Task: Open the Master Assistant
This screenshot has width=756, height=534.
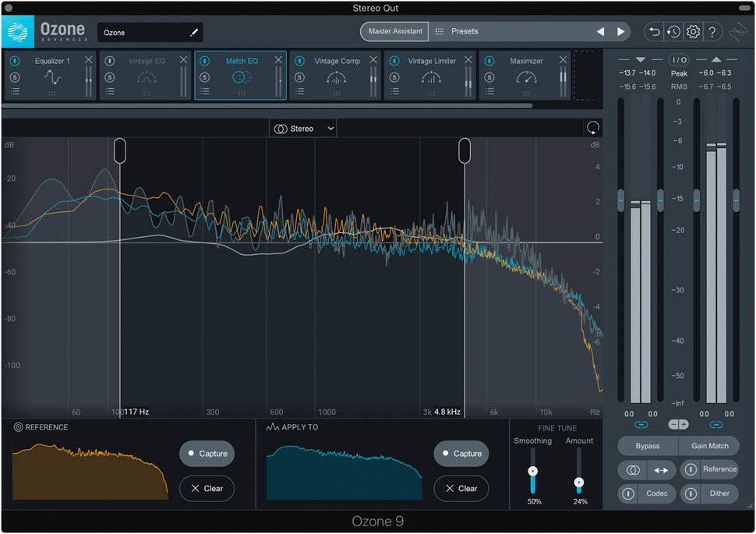Action: pos(394,31)
